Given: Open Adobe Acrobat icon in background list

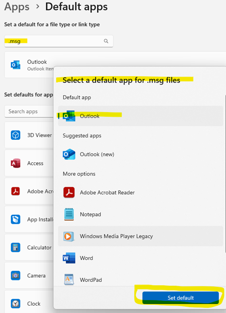Looking at the screenshot, I should click(x=15, y=191).
